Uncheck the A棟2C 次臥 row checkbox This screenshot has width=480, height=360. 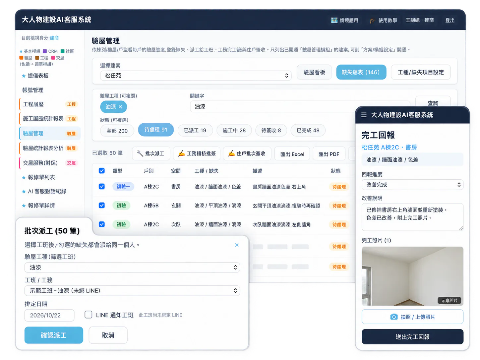(x=102, y=224)
